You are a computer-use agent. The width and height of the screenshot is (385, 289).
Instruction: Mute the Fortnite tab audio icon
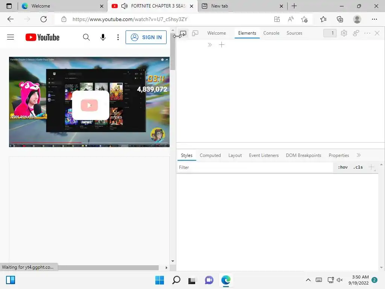coord(124,6)
